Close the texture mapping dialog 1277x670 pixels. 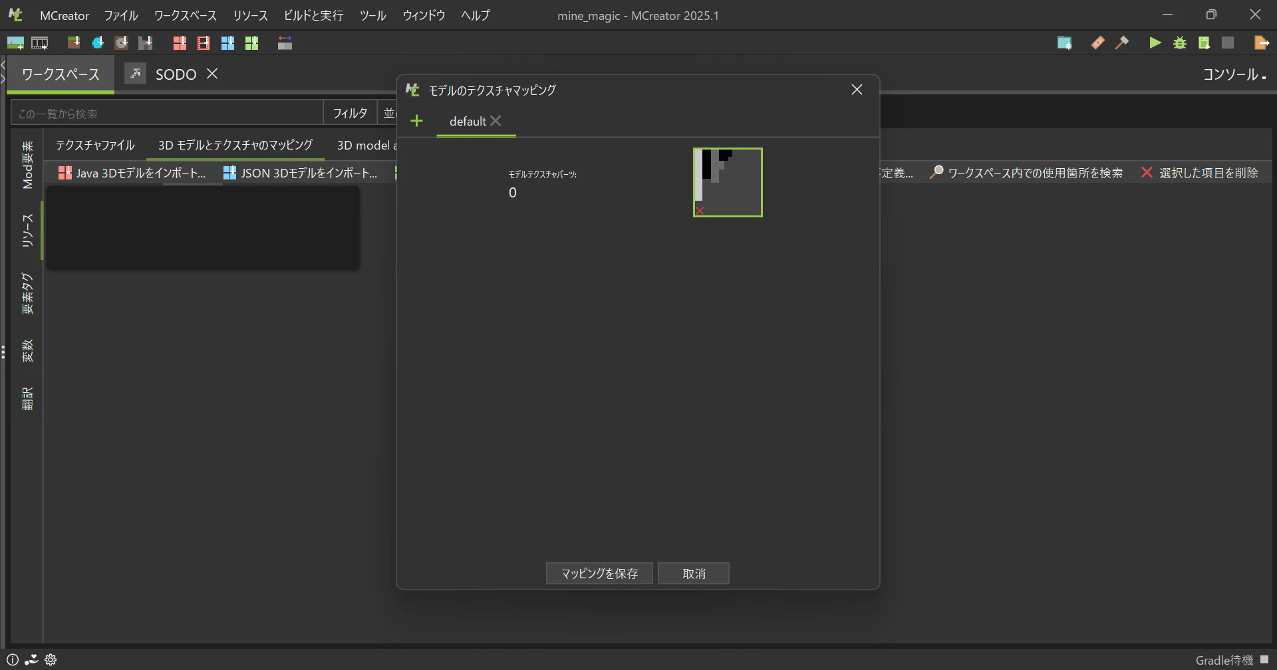click(857, 90)
